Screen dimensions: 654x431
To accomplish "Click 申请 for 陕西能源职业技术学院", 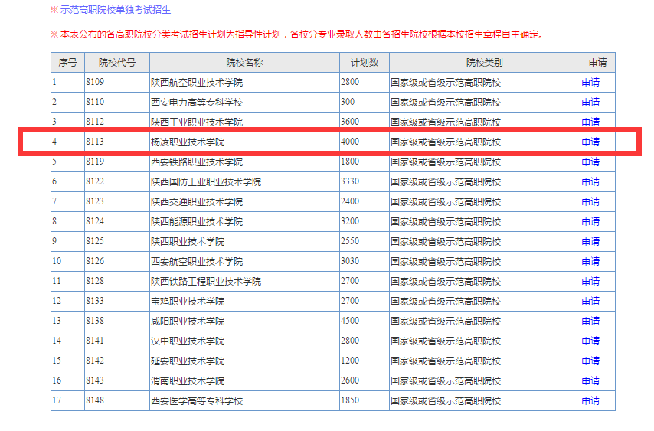I will 590,221.
